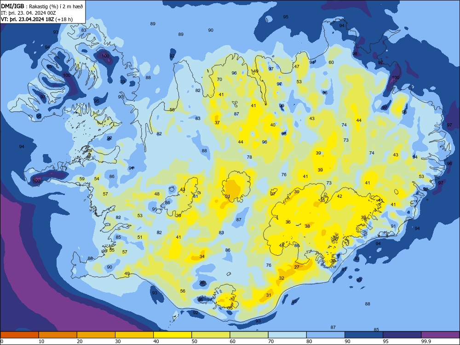Click the humidity value '48' on the map
The width and height of the screenshot is (460, 345).
point(157,194)
